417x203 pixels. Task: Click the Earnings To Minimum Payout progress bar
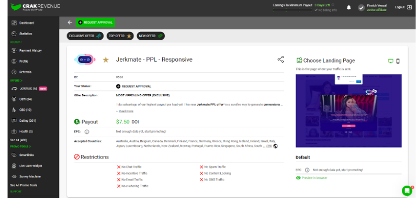tap(292, 10)
